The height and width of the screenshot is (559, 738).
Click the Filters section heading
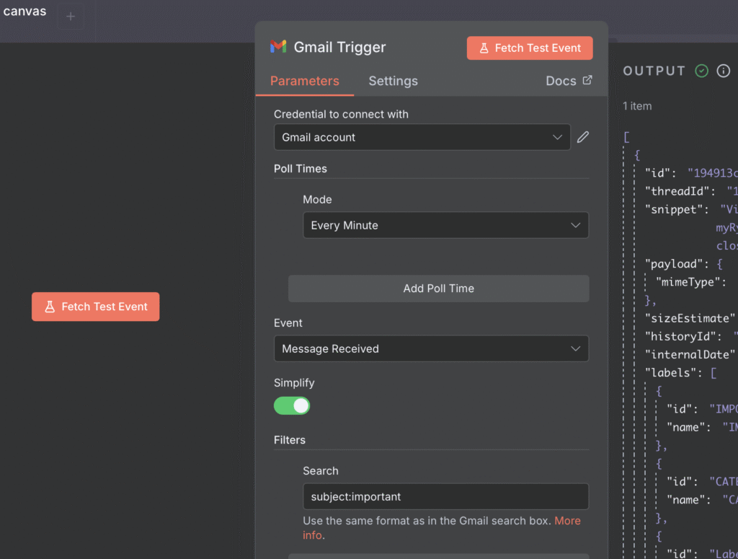click(290, 440)
